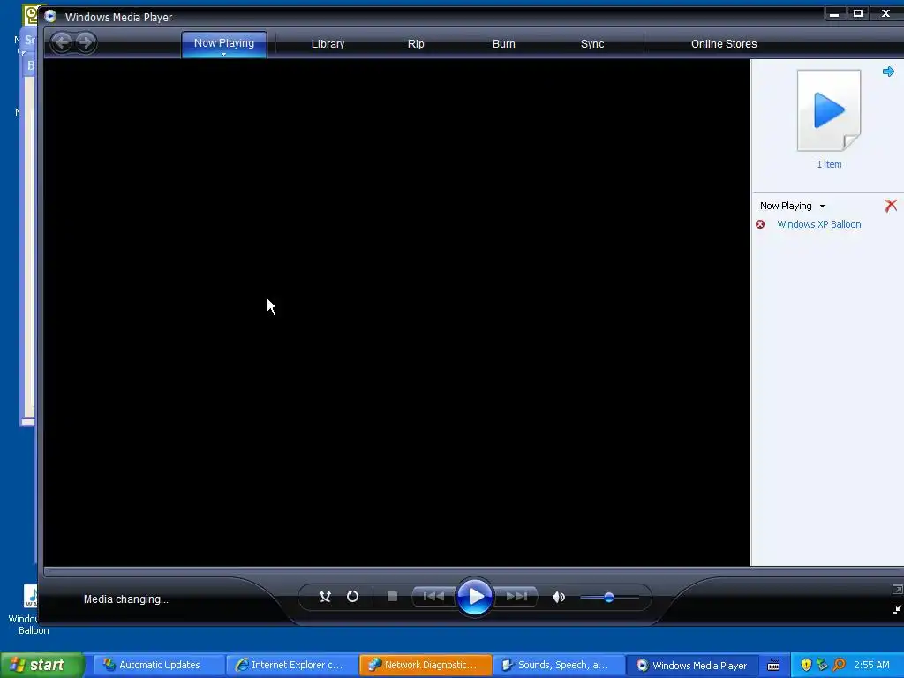Click the network connection tray icon
This screenshot has height=678, width=904.
pyautogui.click(x=822, y=666)
